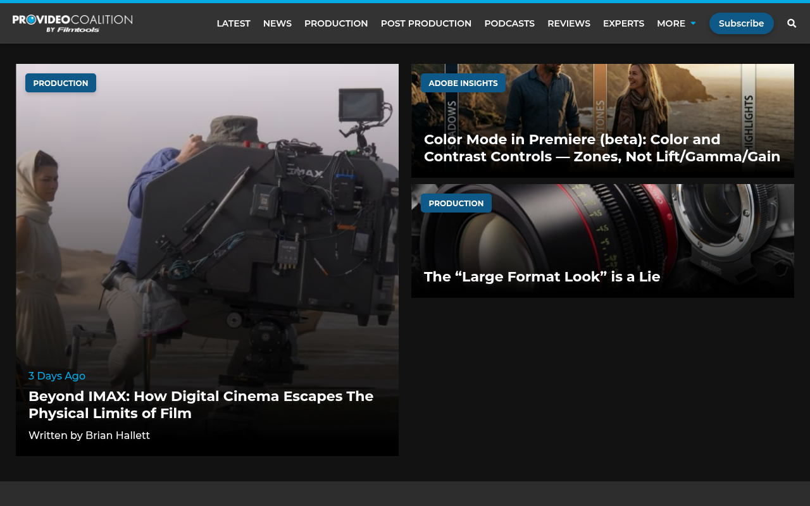Open the search magnifier icon
Viewport: 810px width, 506px height.
[x=792, y=23]
